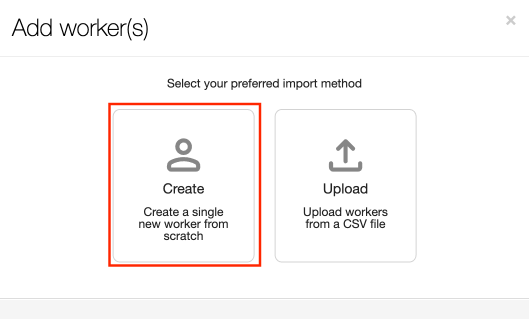Click the "Create" heading text

coord(183,189)
